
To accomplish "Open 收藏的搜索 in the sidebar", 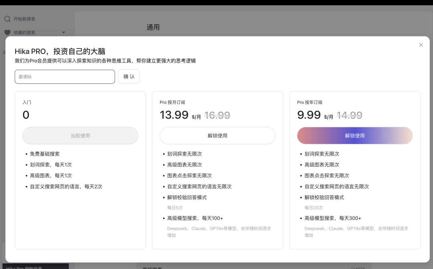I will pos(24,32).
